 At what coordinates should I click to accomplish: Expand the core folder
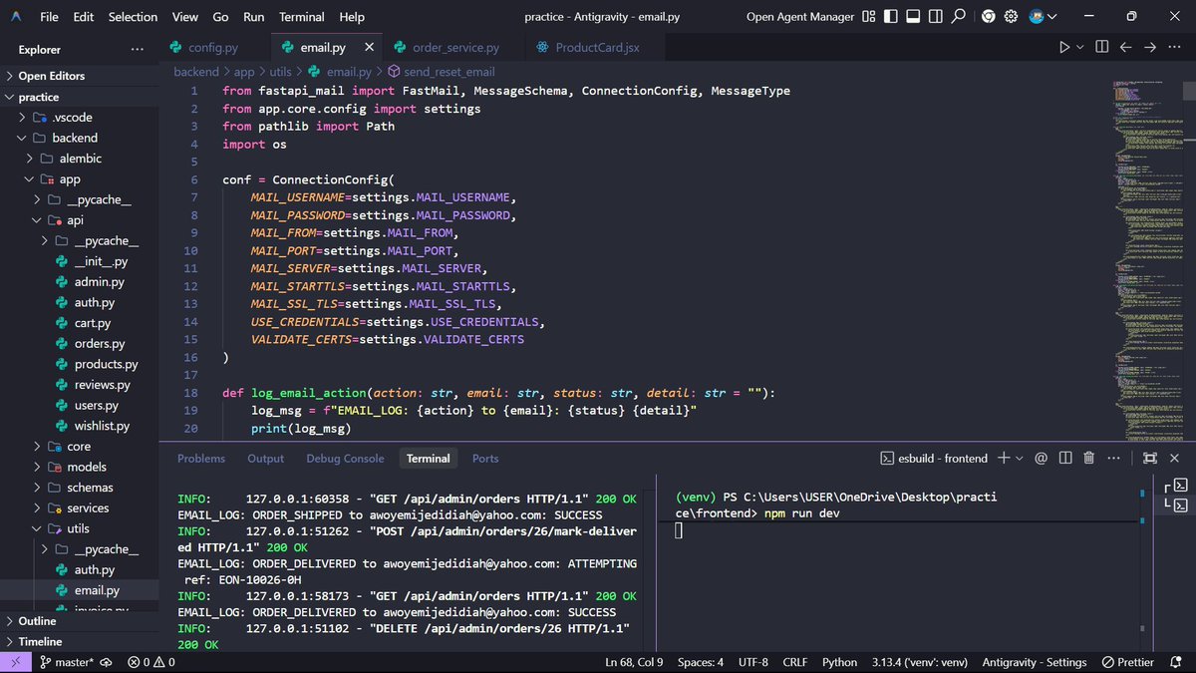pos(80,447)
